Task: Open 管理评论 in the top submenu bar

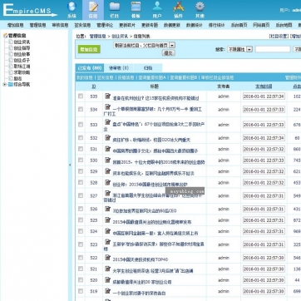Action: coord(105,25)
